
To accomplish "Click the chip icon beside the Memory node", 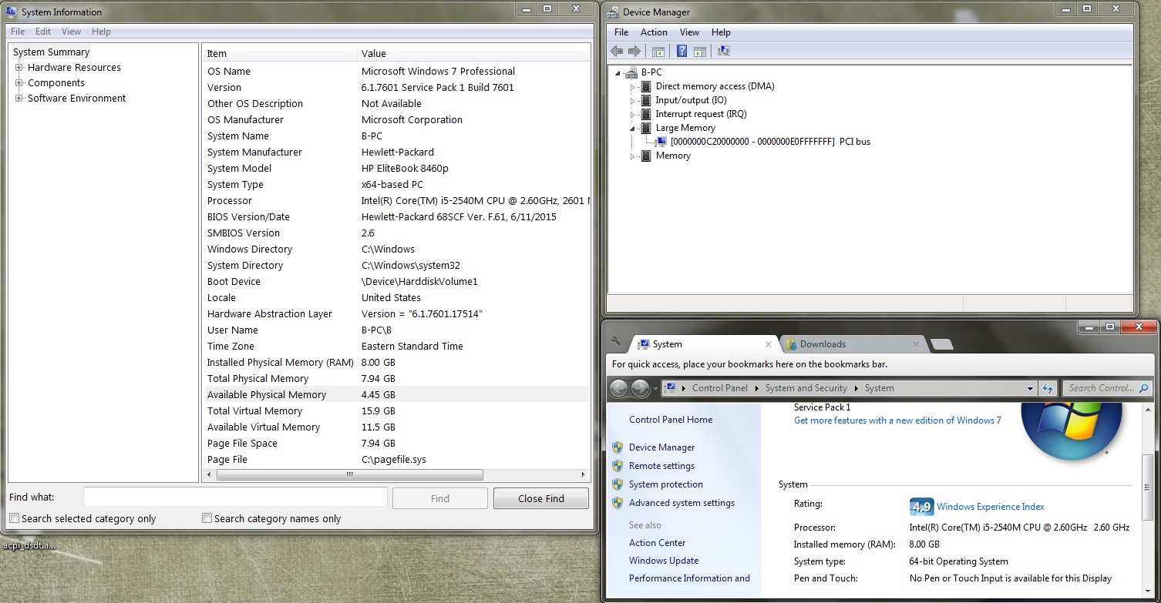I will tap(646, 156).
